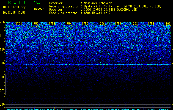Click the ICOM IC-575 53.7492 MHz receiver text

[x=110, y=10]
